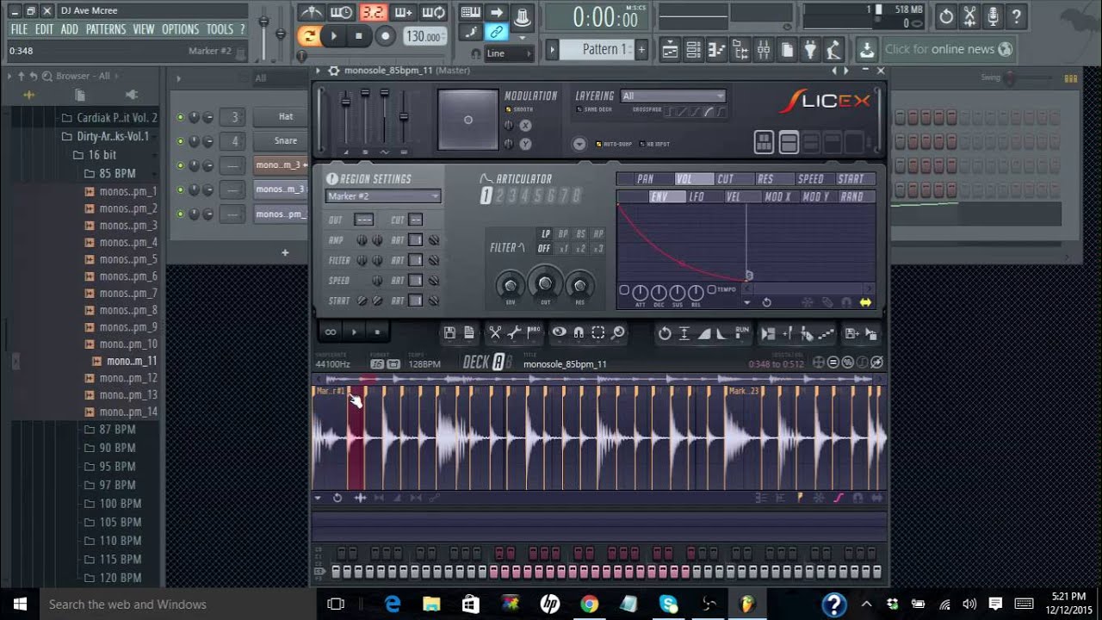Click the snap magnet icon in Slicex
The height and width of the screenshot is (620, 1102).
pyautogui.click(x=579, y=332)
